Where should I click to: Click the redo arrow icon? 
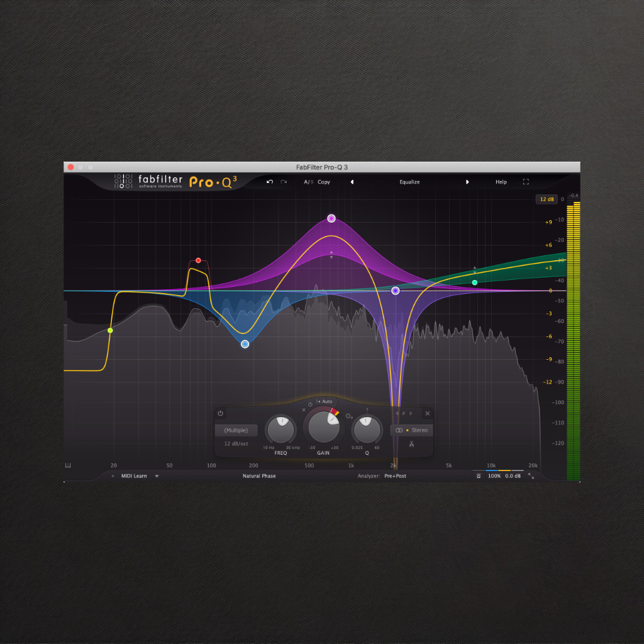pos(284,182)
